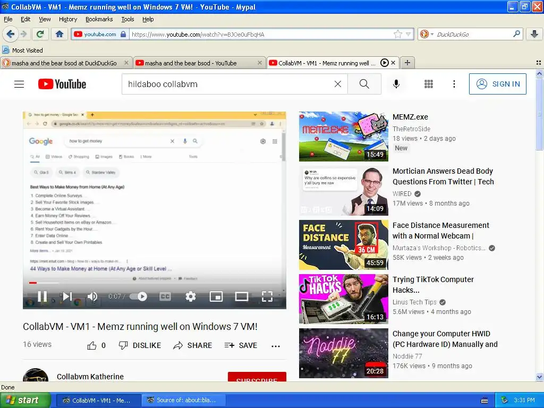544x408 pixels.
Task: Open the Help menu
Action: pos(148,19)
